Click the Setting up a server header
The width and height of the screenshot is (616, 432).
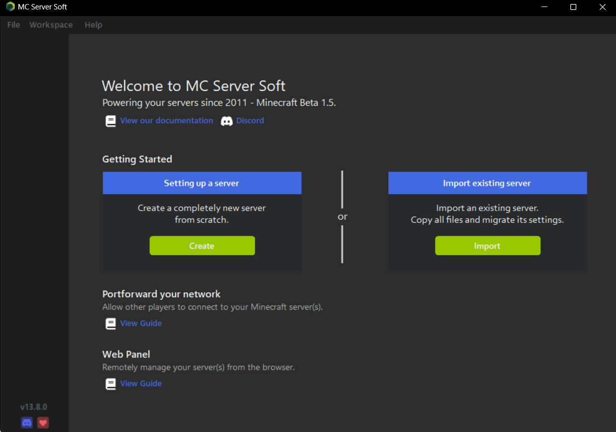pyautogui.click(x=202, y=183)
